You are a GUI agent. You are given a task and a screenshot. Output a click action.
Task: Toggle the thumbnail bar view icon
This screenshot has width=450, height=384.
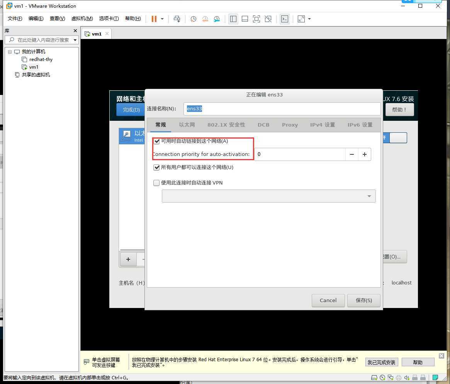pos(245,19)
